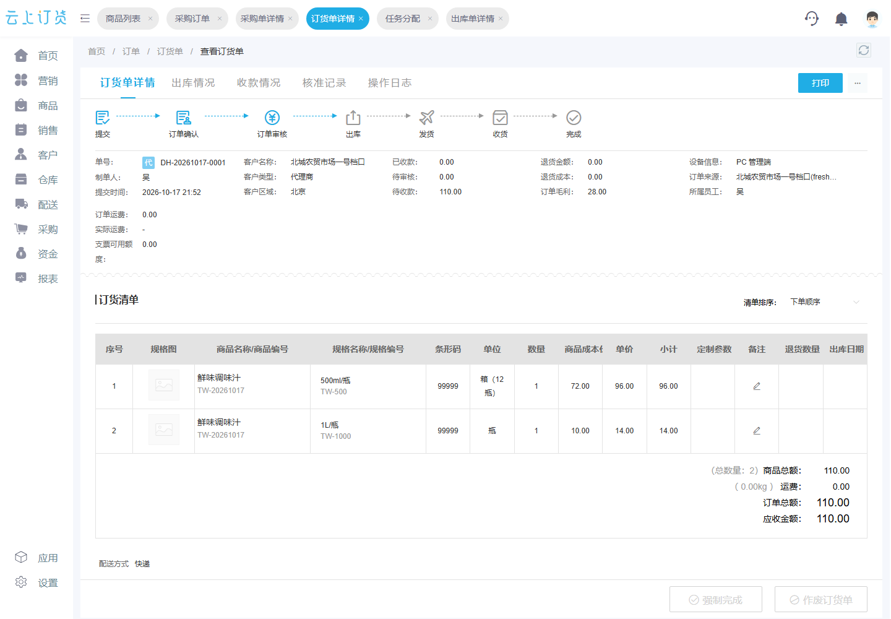The image size is (891, 619).
Task: Switch to the 操作日志 tab
Action: [x=389, y=83]
